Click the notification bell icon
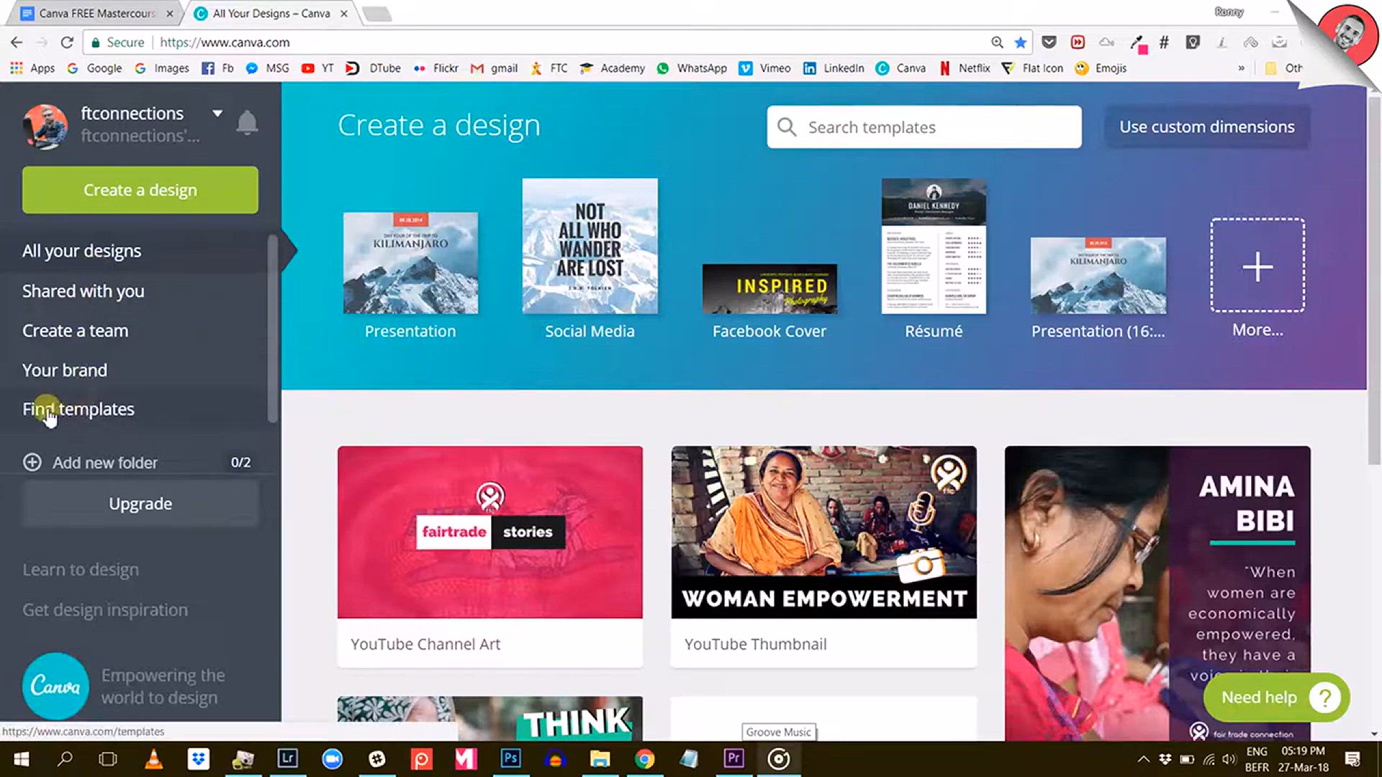 247,123
